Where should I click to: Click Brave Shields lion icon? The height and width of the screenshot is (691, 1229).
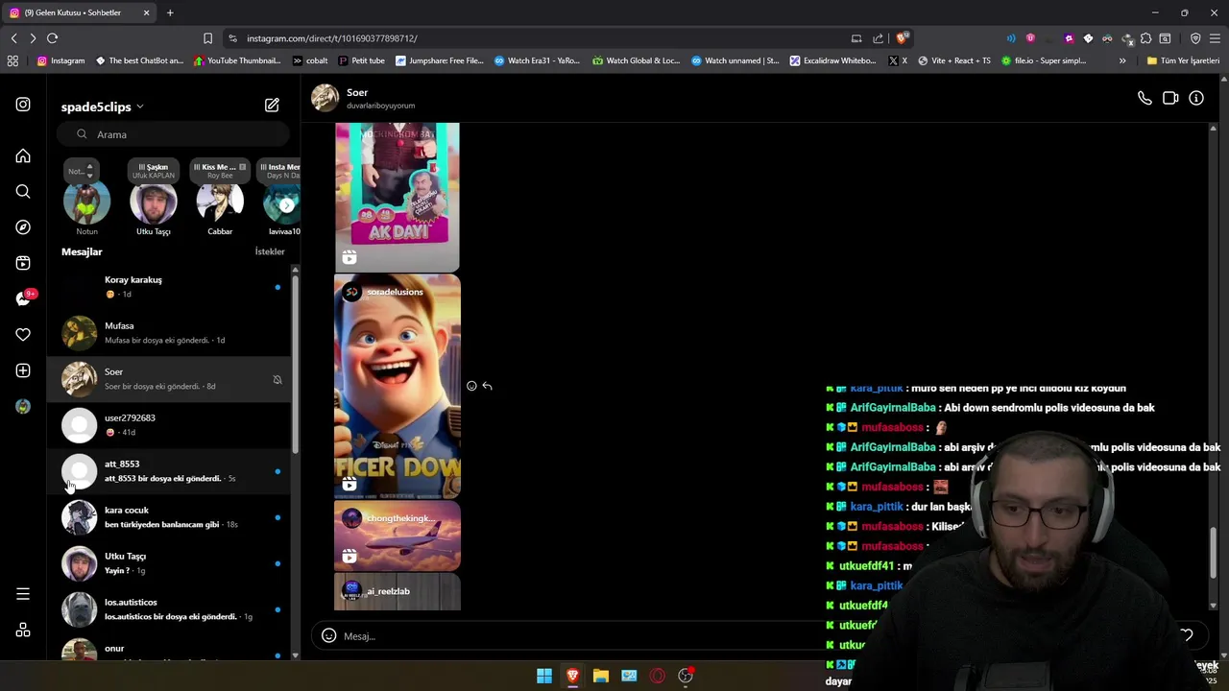click(x=902, y=38)
